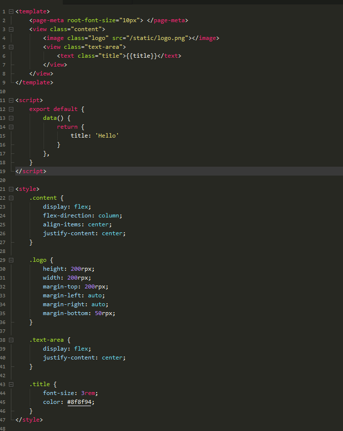Image resolution: width=343 pixels, height=431 pixels.
Task: Click the {{title}} interpolation text
Action: pos(141,56)
